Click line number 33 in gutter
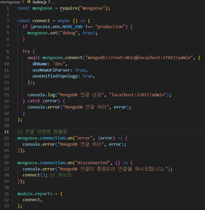Image resolution: width=205 pixels, height=210 pixels. point(7,206)
